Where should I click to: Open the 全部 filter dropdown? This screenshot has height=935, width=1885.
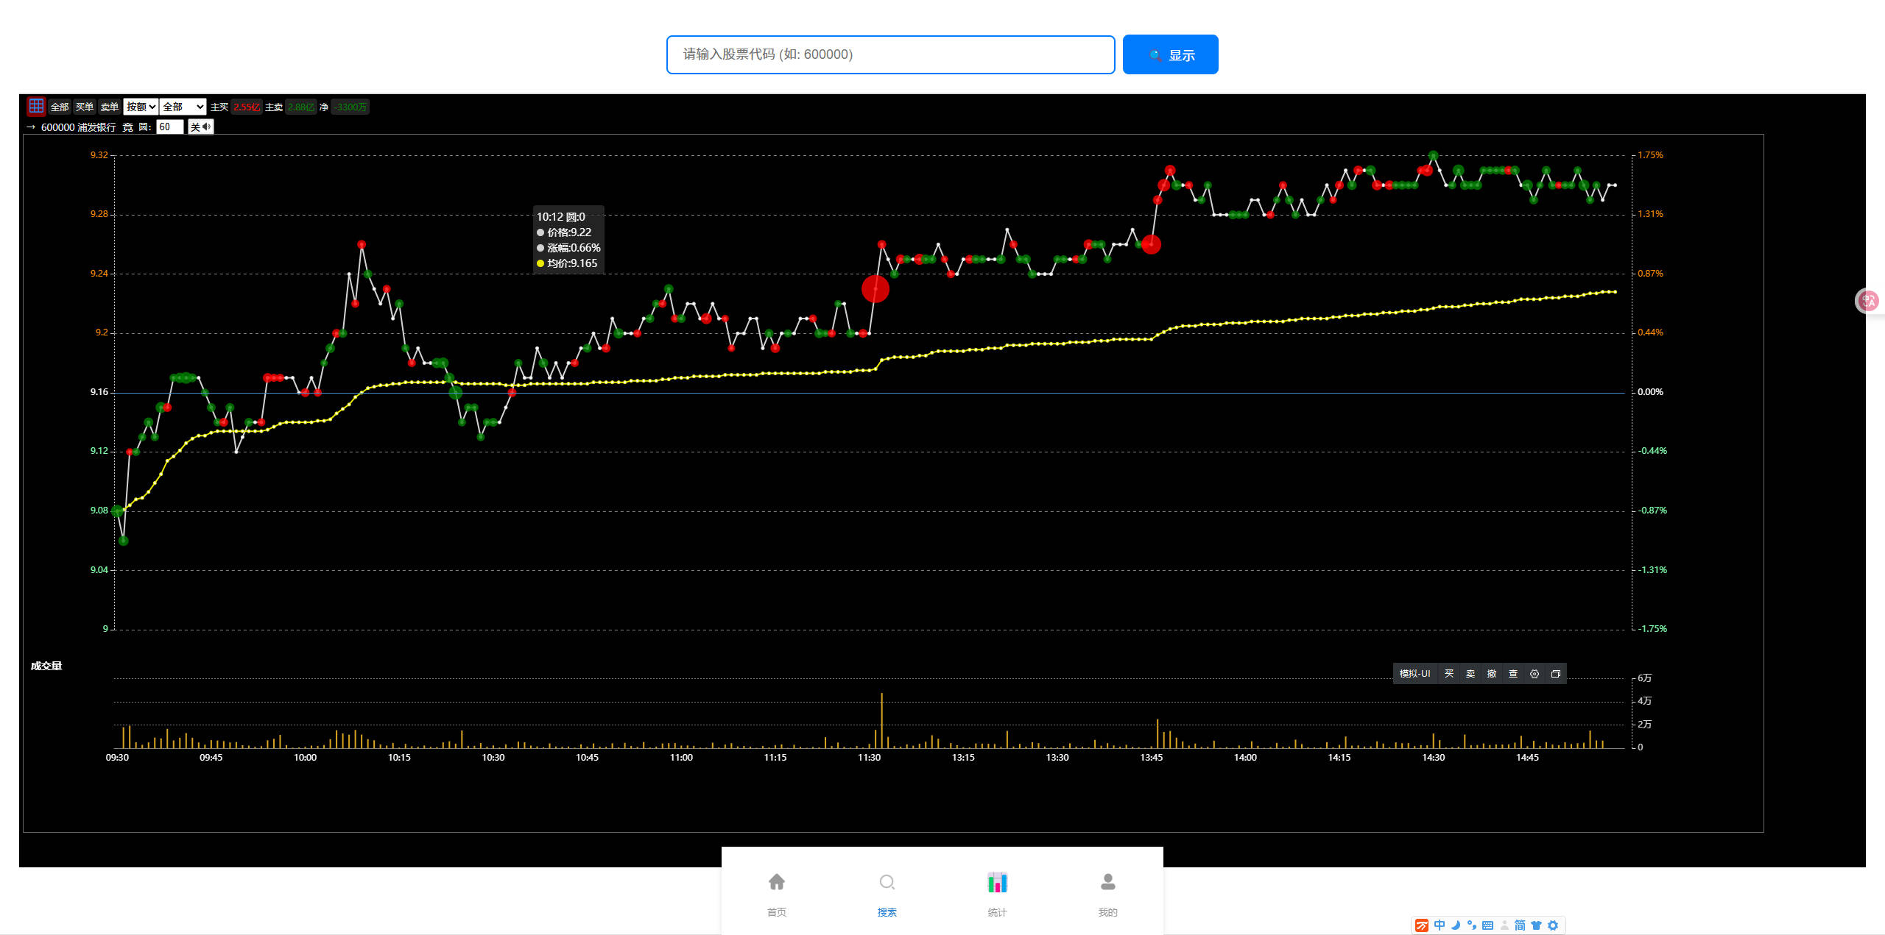tap(183, 107)
